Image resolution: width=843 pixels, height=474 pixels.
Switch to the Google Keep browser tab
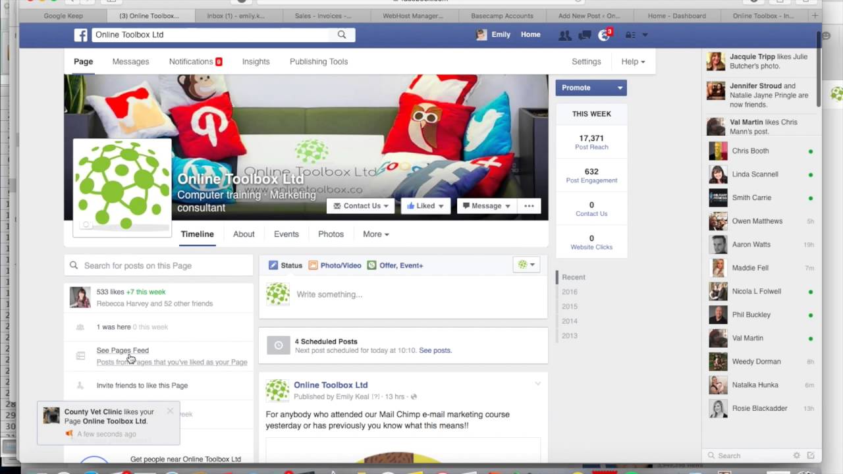point(63,16)
